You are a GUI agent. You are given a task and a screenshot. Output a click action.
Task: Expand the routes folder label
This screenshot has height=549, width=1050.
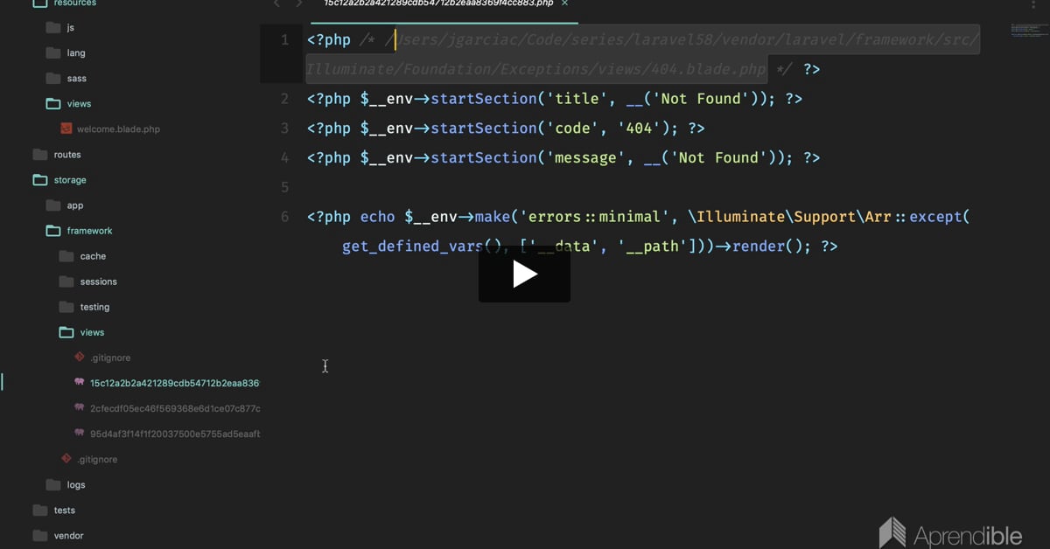(67, 155)
